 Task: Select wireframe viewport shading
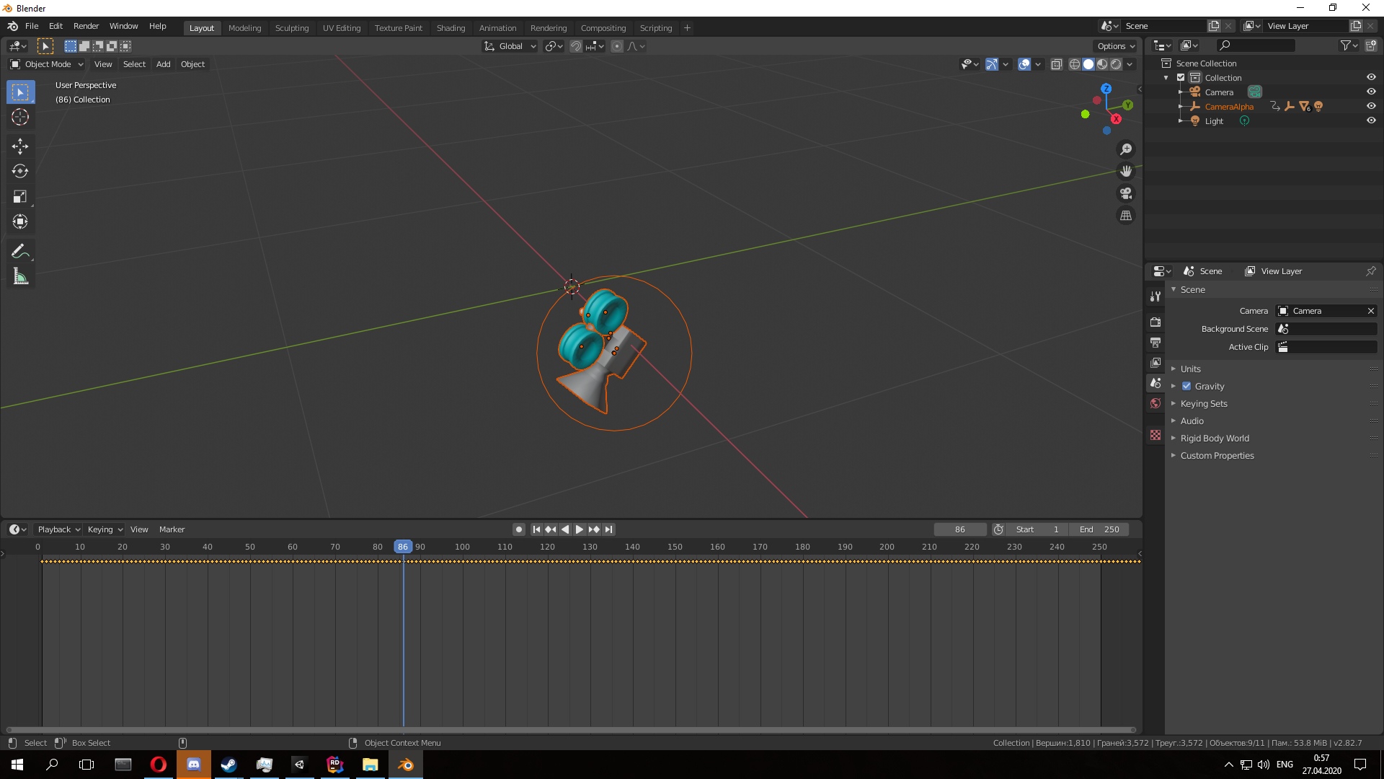pos(1075,64)
